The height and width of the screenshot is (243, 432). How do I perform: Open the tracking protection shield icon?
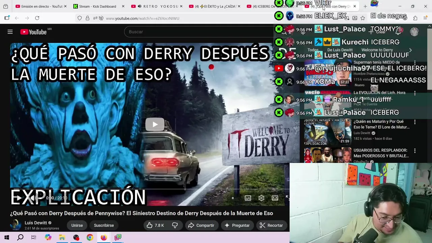(x=80, y=18)
